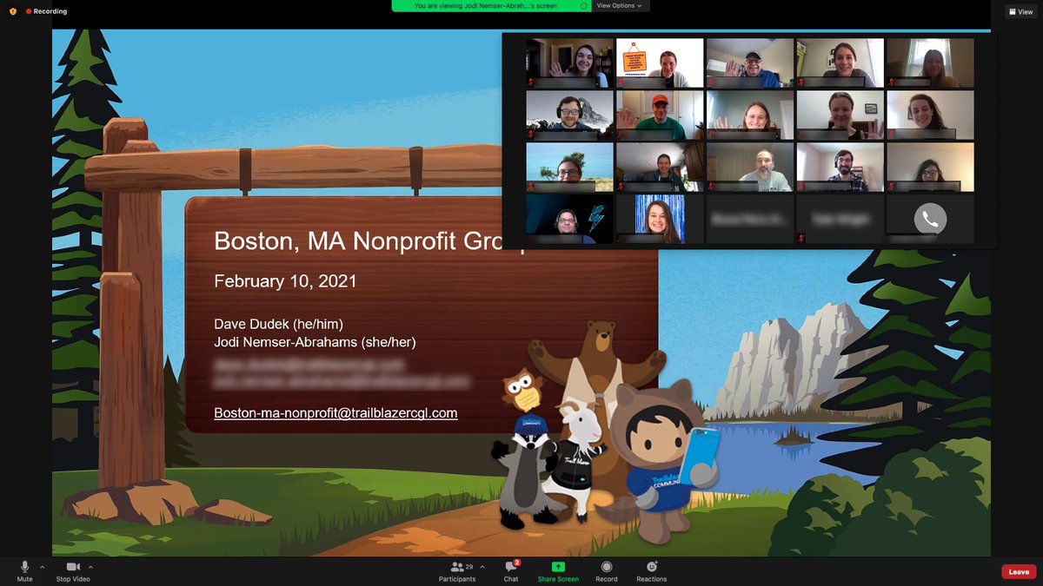This screenshot has height=586, width=1043.
Task: Select the video tile with orange sign
Action: [x=659, y=63]
